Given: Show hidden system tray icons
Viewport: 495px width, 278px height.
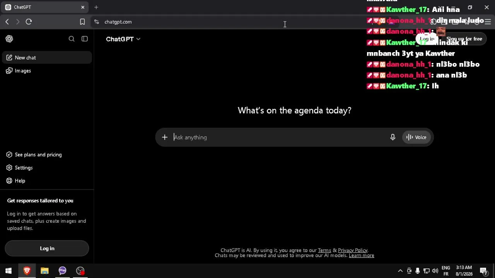Looking at the screenshot, I should (x=400, y=271).
